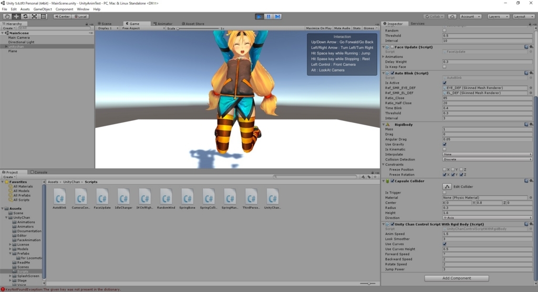Switch to the Animator tab
The height and width of the screenshot is (292, 538).
point(163,24)
